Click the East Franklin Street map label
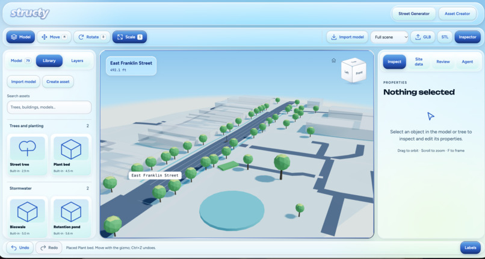 [x=155, y=175]
